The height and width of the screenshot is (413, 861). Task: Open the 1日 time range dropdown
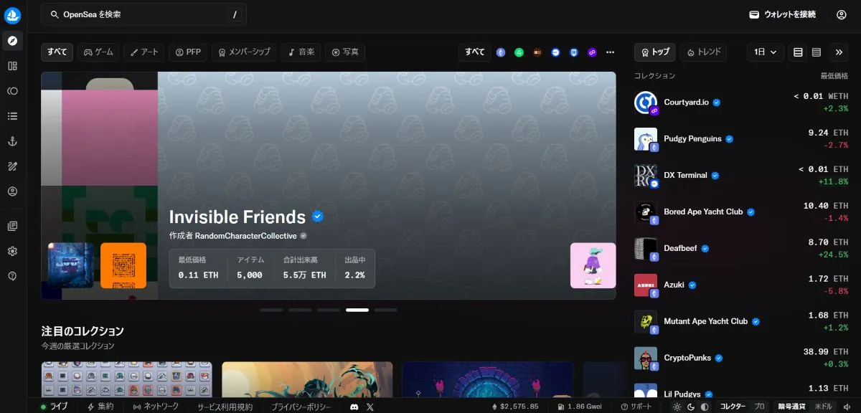(766, 52)
